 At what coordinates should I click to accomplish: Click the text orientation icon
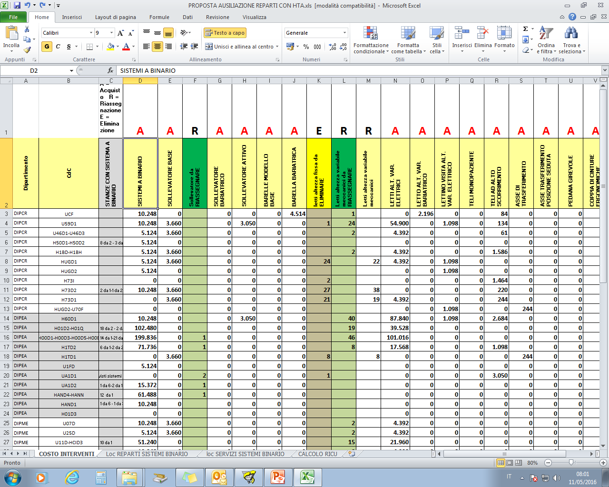click(185, 33)
